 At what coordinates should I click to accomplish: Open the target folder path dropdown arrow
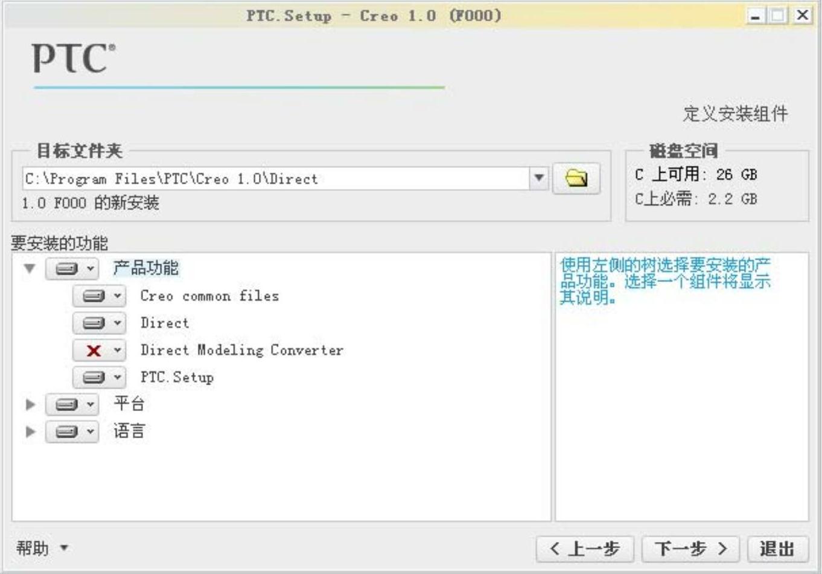click(x=539, y=178)
